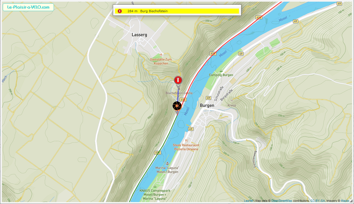Click the Bischofstein Castle map label
This screenshot has height=204, width=354.
tap(179, 93)
